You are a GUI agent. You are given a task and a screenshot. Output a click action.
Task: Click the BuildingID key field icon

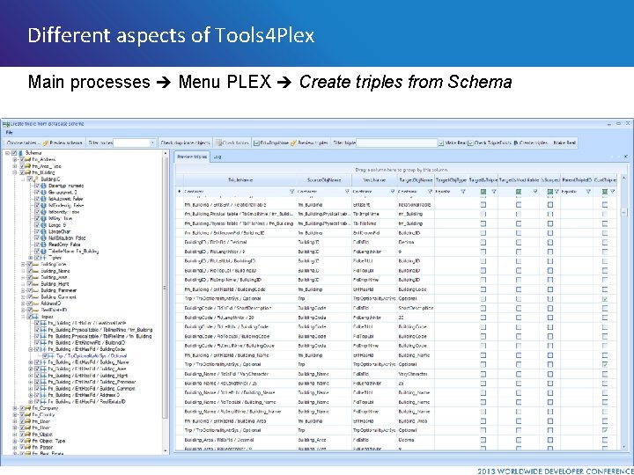(x=35, y=179)
